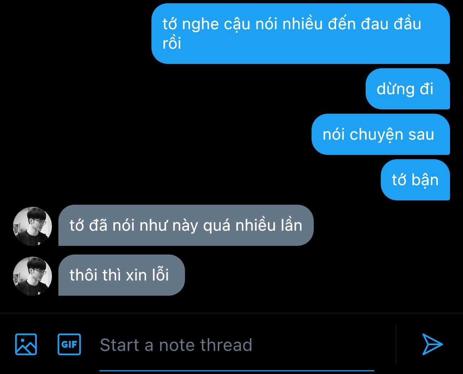The height and width of the screenshot is (374, 463).
Task: Select the sent bubble "tớ bận"
Action: pyautogui.click(x=415, y=180)
